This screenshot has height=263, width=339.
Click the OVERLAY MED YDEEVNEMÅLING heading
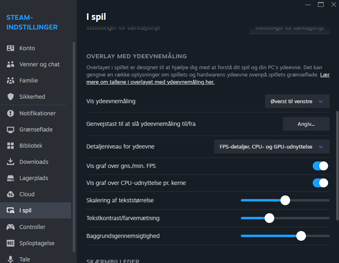click(137, 56)
